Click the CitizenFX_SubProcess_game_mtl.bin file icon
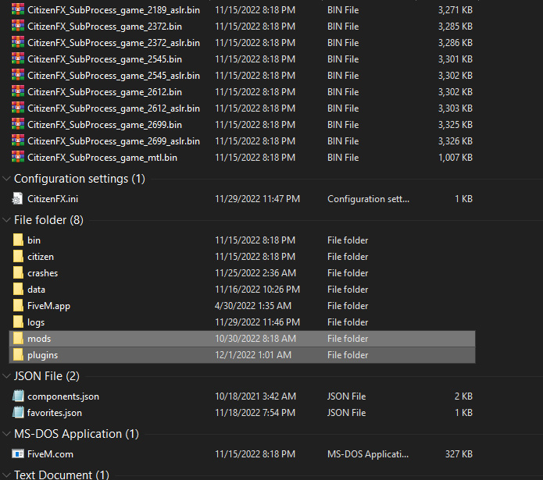Screen dimensions: 543x480 tap(18, 158)
